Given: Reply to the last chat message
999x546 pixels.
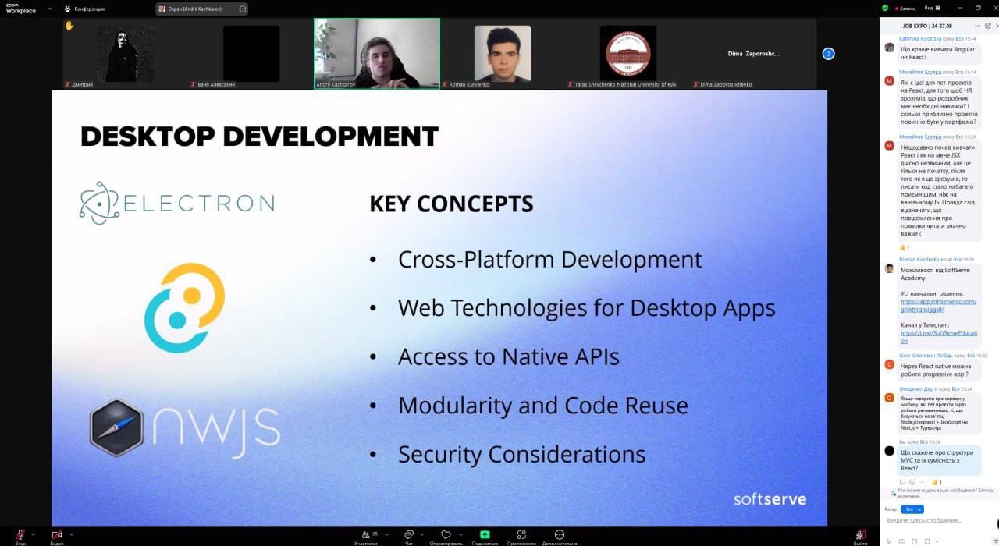Looking at the screenshot, I should pos(901,482).
